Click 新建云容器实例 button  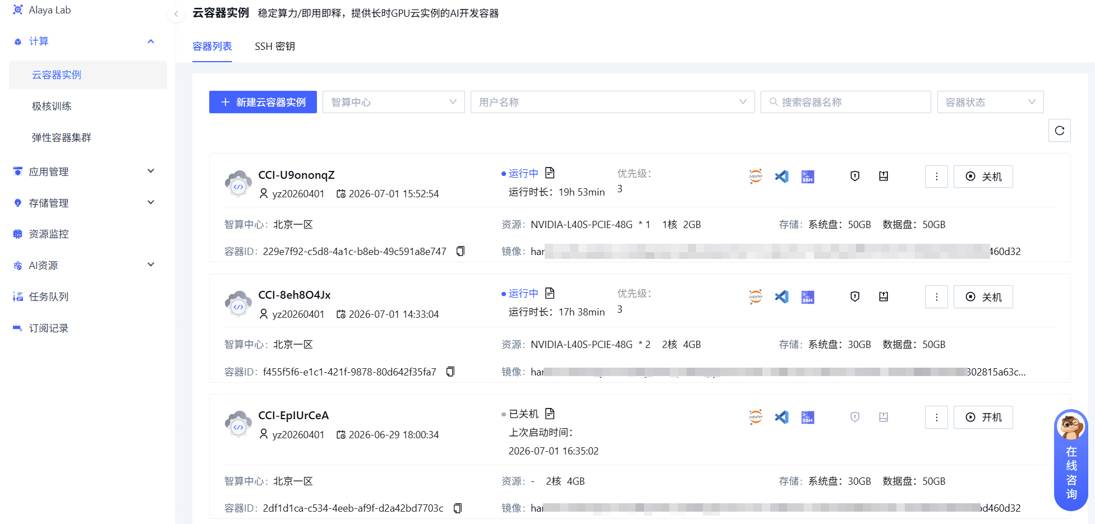point(263,102)
